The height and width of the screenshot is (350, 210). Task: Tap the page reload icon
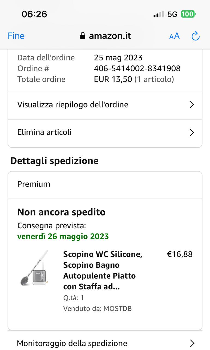tap(196, 36)
